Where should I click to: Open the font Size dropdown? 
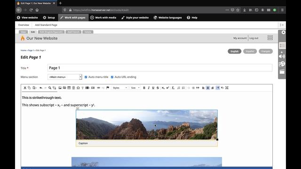[135, 88]
